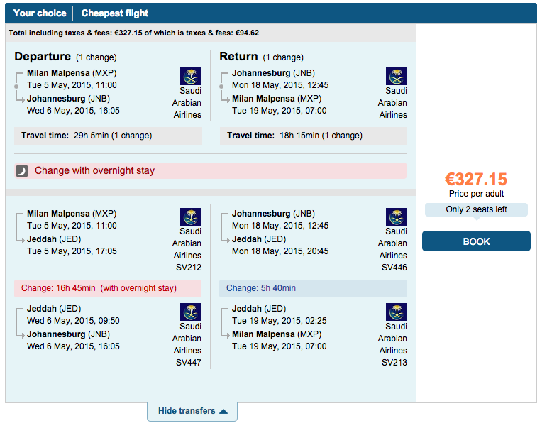Collapse details with Hide transfers
The width and height of the screenshot is (547, 433).
click(x=192, y=412)
